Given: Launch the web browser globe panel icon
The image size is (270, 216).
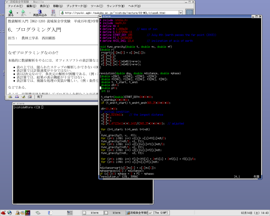Looking at the screenshot, I should coord(10,213).
